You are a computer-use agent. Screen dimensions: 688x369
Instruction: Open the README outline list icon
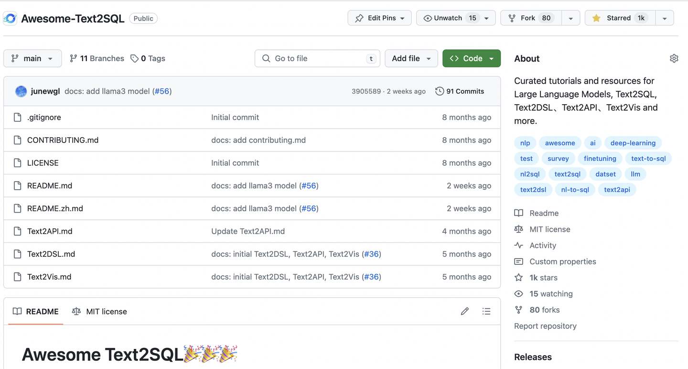tap(486, 312)
